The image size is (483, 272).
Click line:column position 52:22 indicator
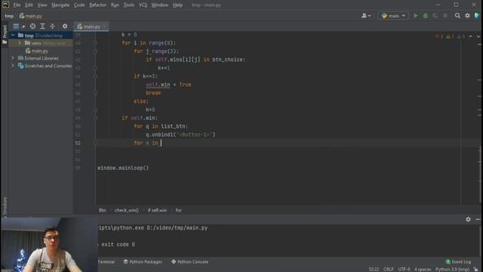374,269
